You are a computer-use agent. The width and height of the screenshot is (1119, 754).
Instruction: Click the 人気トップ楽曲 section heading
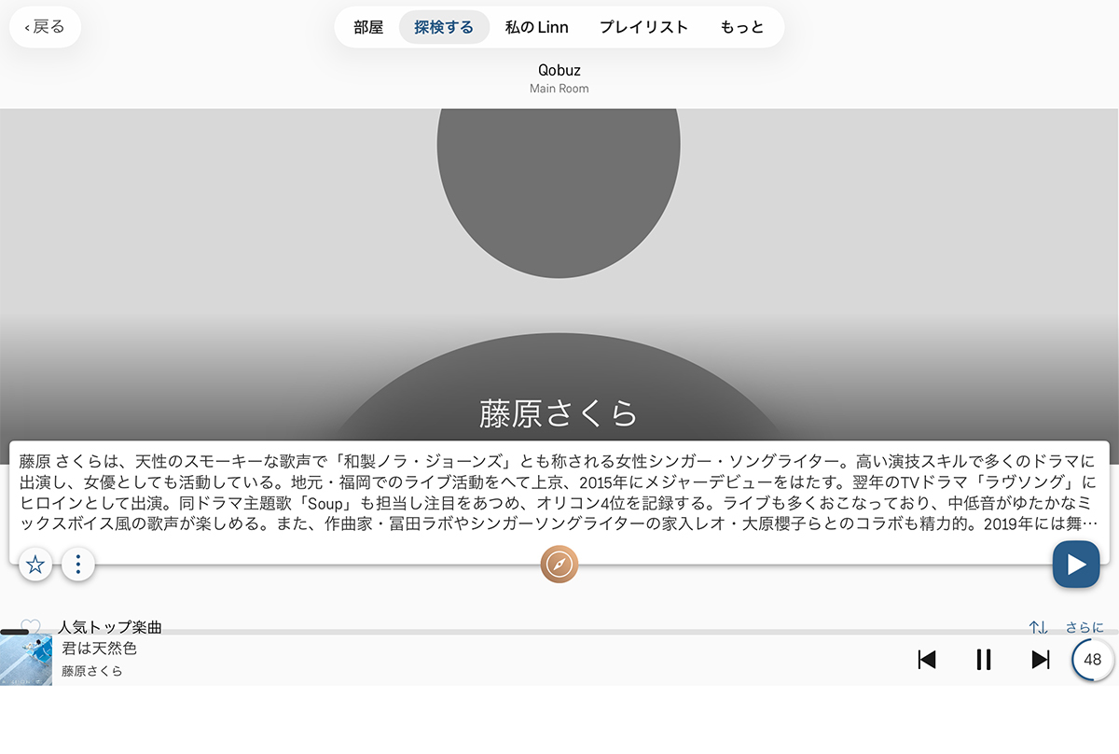click(110, 627)
